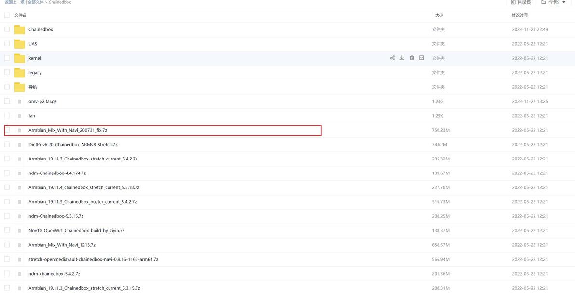Open the 导航 folder name
This screenshot has height=293, width=575.
[x=33, y=87]
